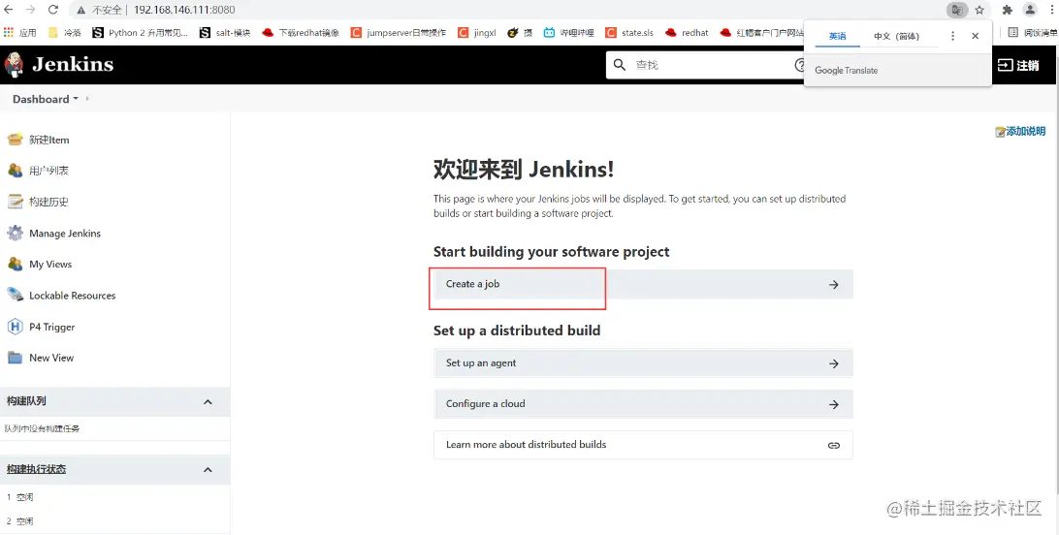Open the 用户列表 people icon
This screenshot has height=535, width=1059.
tap(15, 171)
